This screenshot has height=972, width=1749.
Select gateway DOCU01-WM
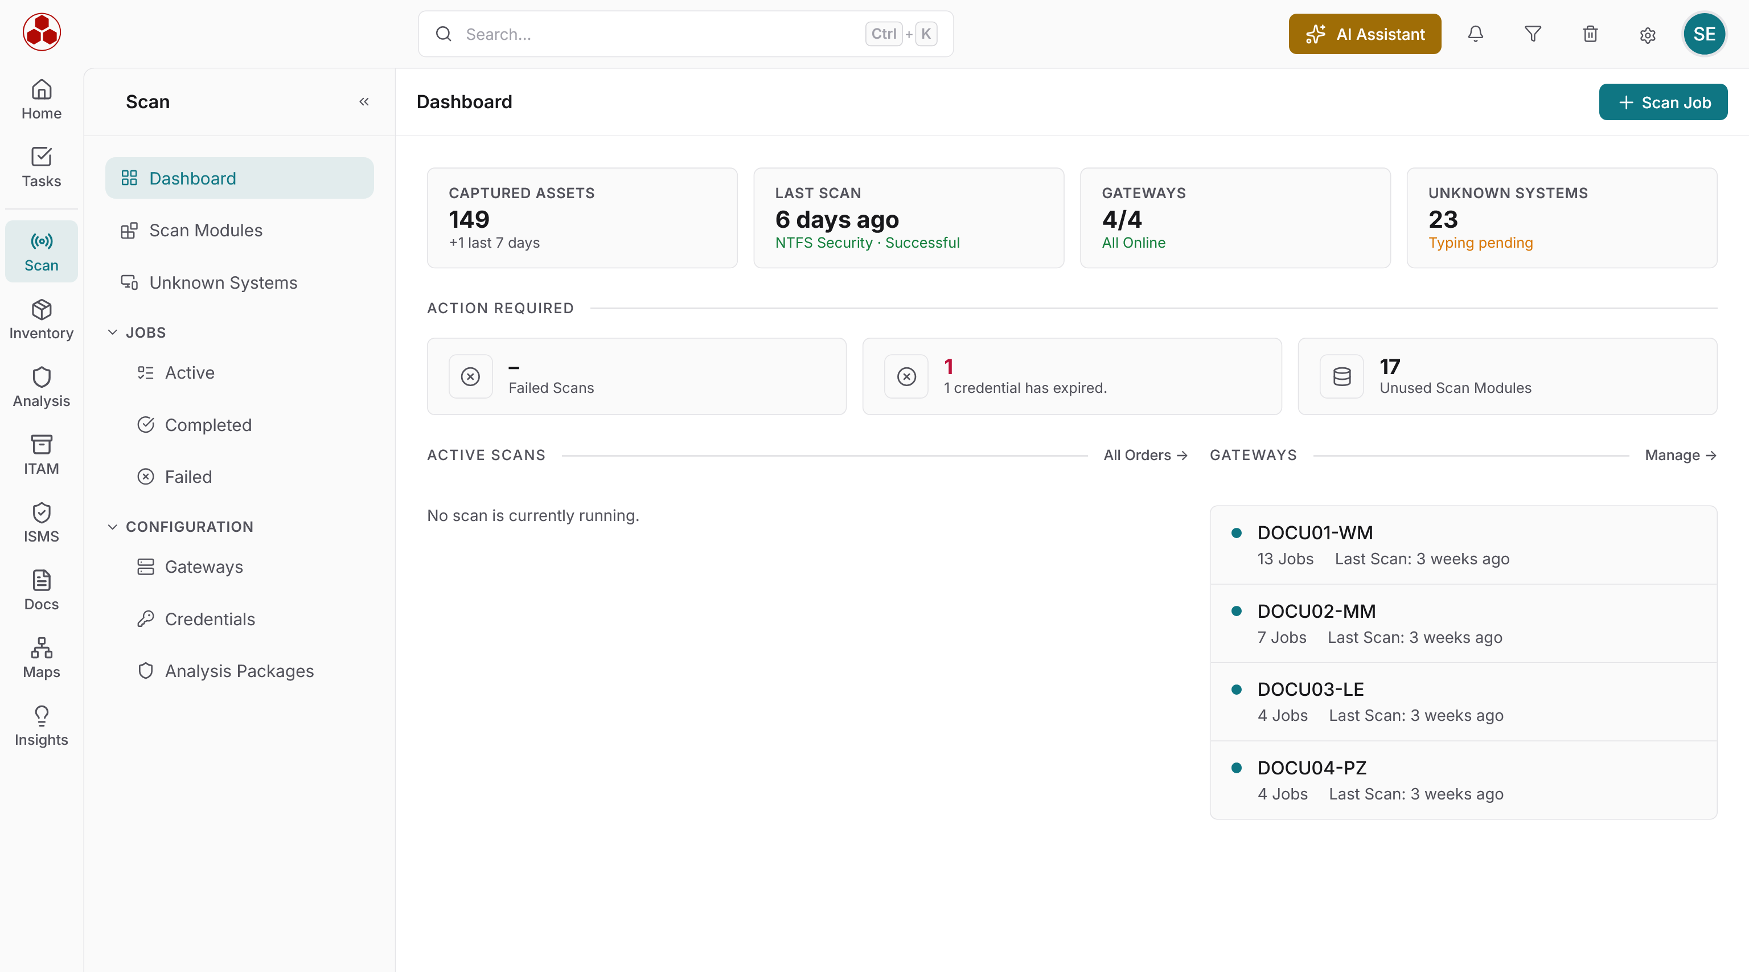coord(1463,545)
